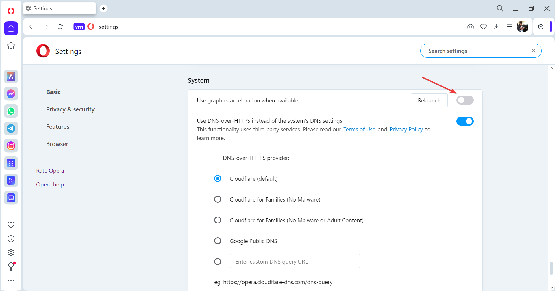Open the Privacy Policy link
555x291 pixels.
coord(406,130)
